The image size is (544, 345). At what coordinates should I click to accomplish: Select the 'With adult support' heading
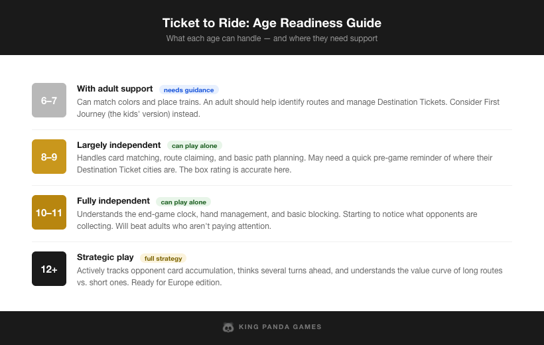115,89
